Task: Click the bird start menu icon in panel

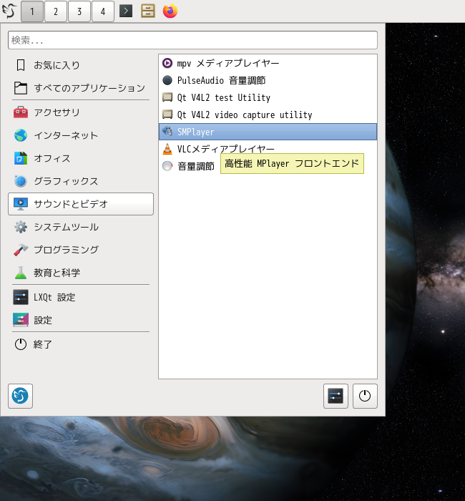Action: [9, 11]
